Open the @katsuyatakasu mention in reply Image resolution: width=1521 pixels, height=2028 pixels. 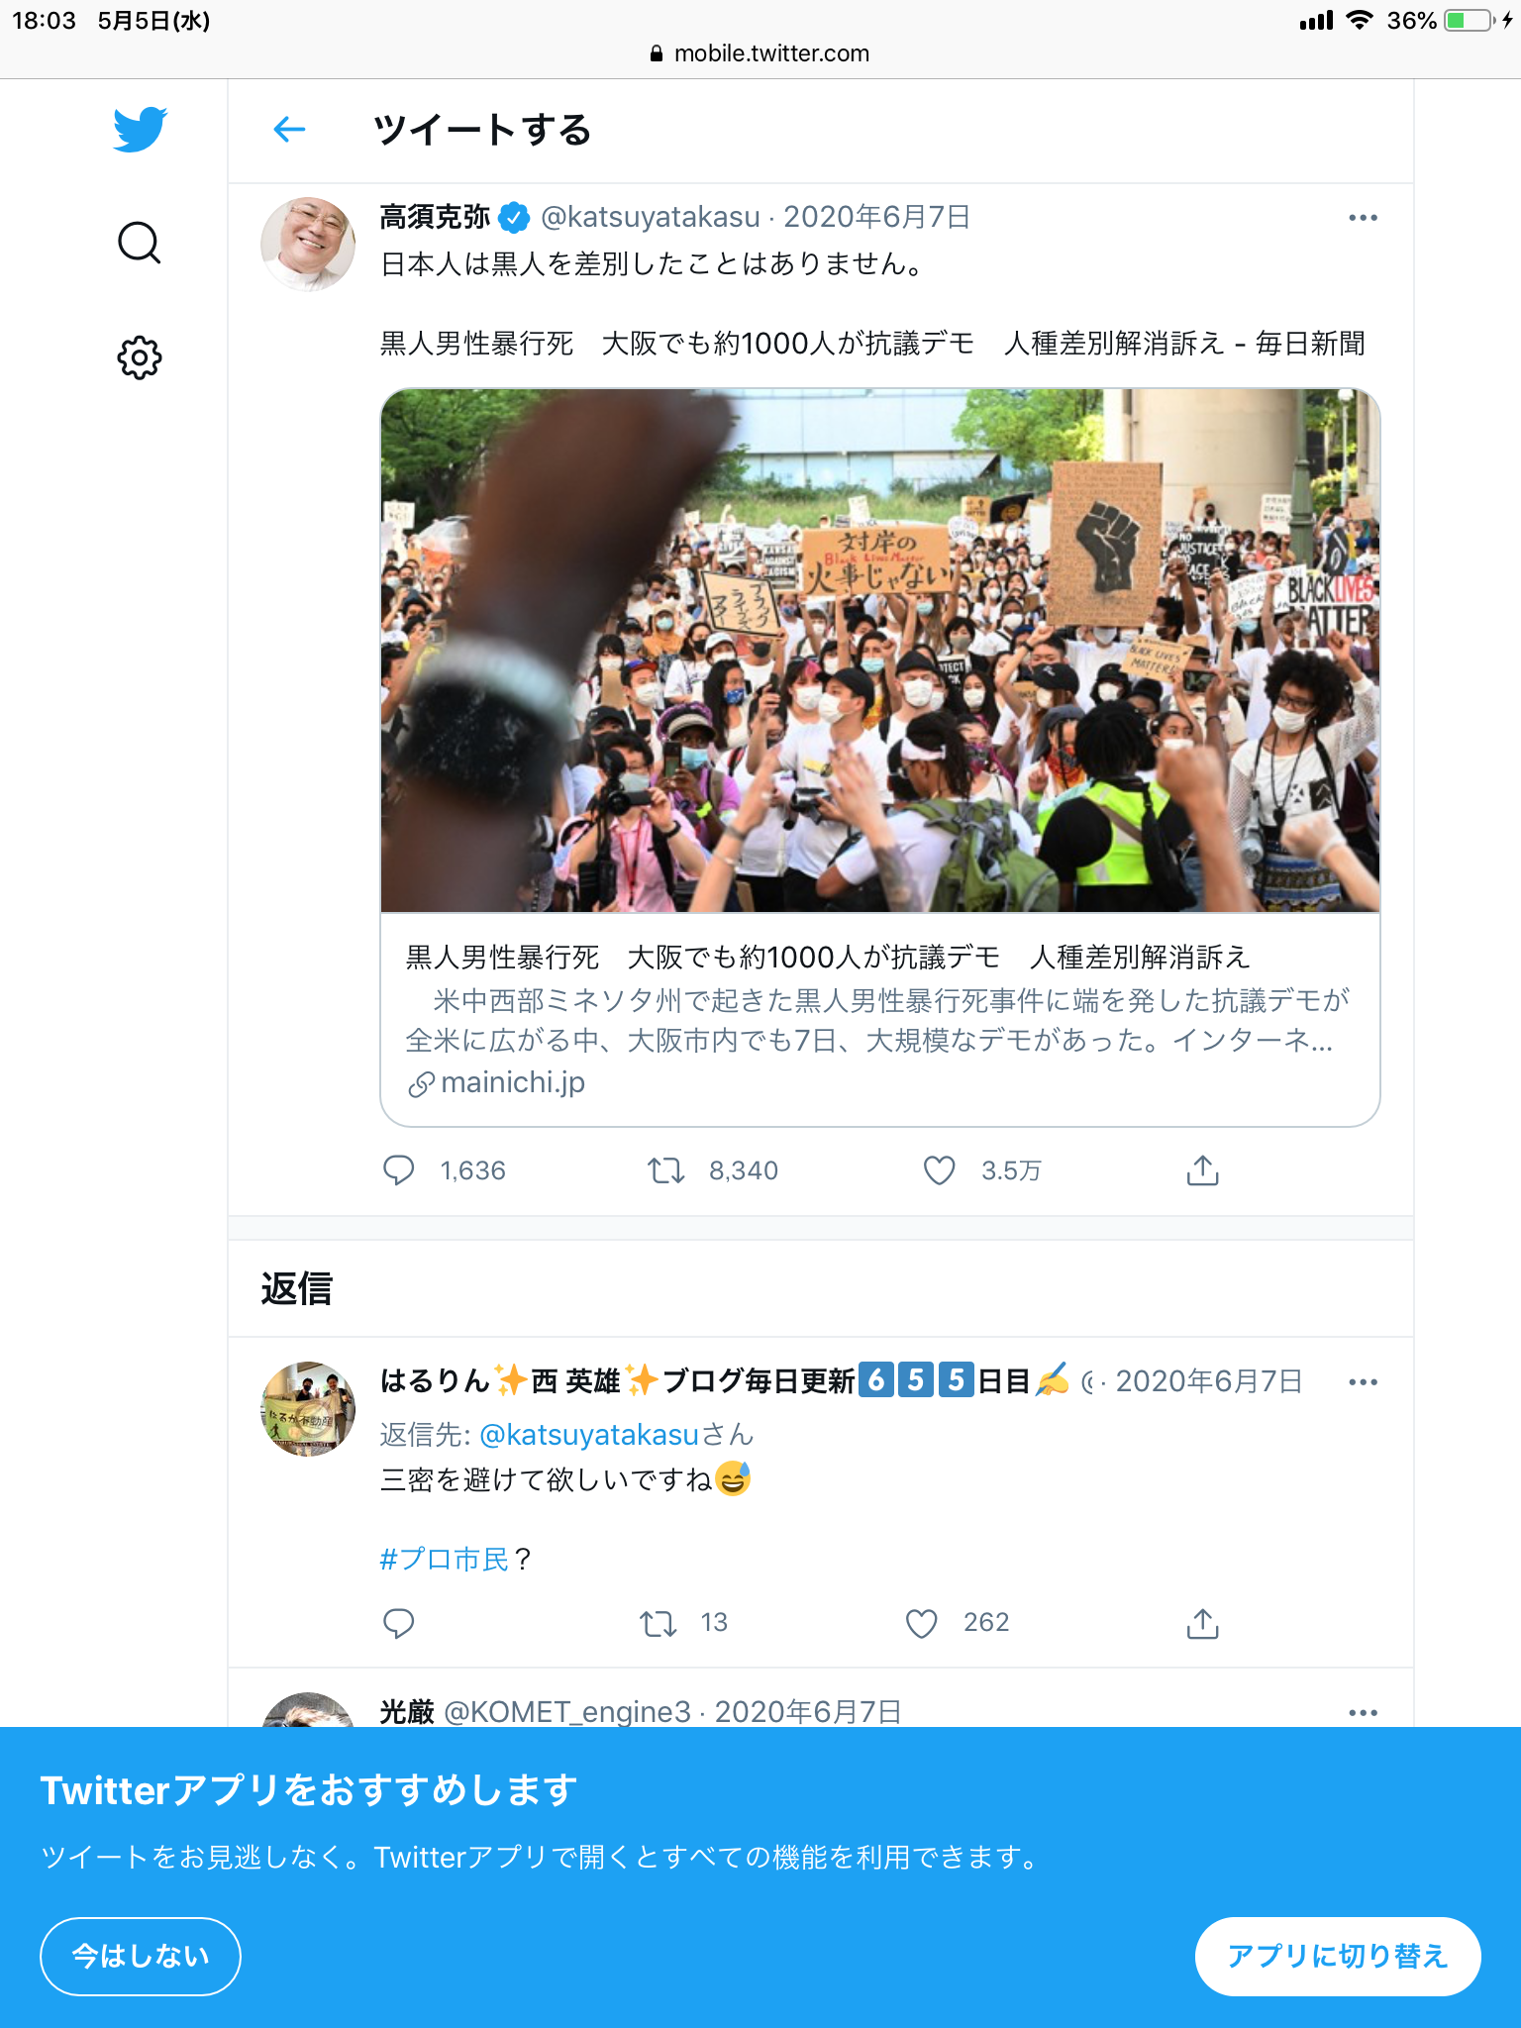pos(589,1434)
